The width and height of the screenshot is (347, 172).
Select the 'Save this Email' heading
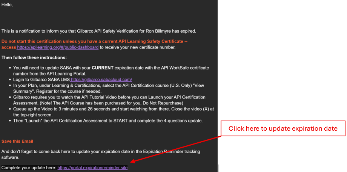click(x=17, y=141)
